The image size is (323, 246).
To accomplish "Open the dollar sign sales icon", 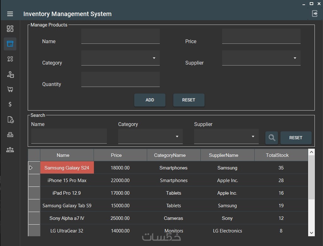I will tap(10, 104).
